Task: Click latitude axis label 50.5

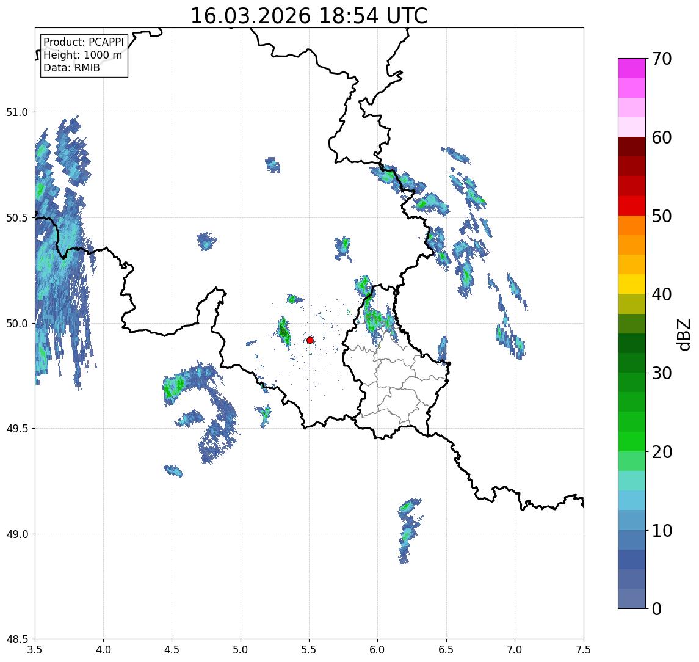Action: [x=16, y=218]
